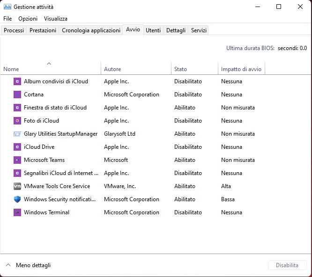Click the Cortana startup entry icon
Viewport: 312px width, 277px height.
(17, 95)
